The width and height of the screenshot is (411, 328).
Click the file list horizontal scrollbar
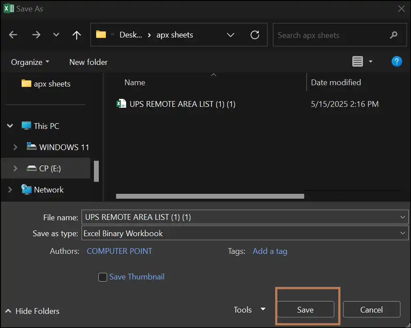coord(210,196)
